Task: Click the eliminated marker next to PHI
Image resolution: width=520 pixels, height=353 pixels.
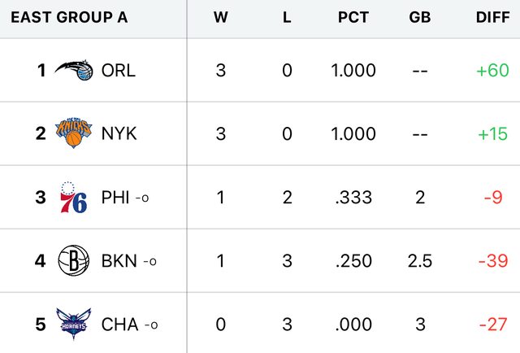Action: click(141, 198)
